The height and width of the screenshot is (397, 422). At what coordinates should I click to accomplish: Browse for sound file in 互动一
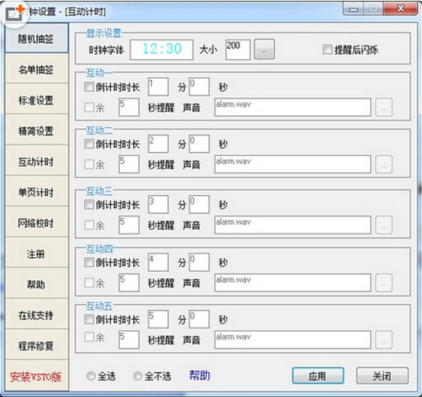click(384, 108)
